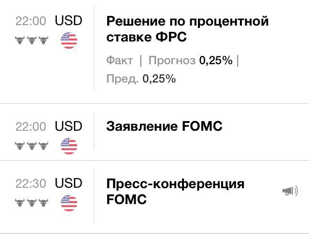Tap the Факт label in the rate decision
This screenshot has height=234, width=309.
[120, 60]
